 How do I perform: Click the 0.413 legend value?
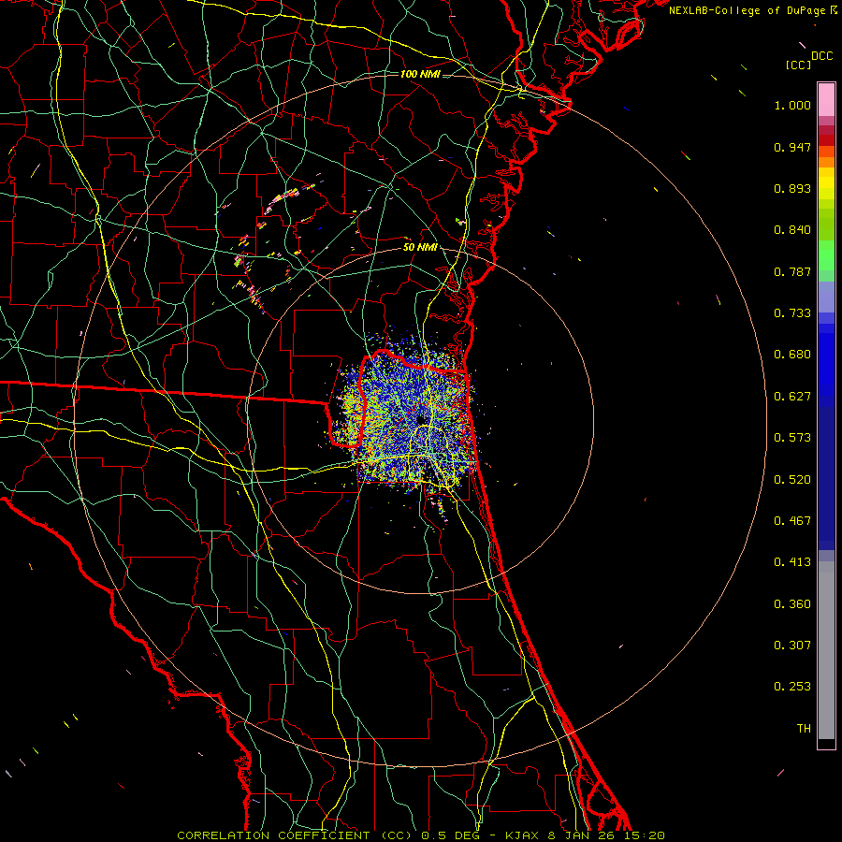point(792,562)
